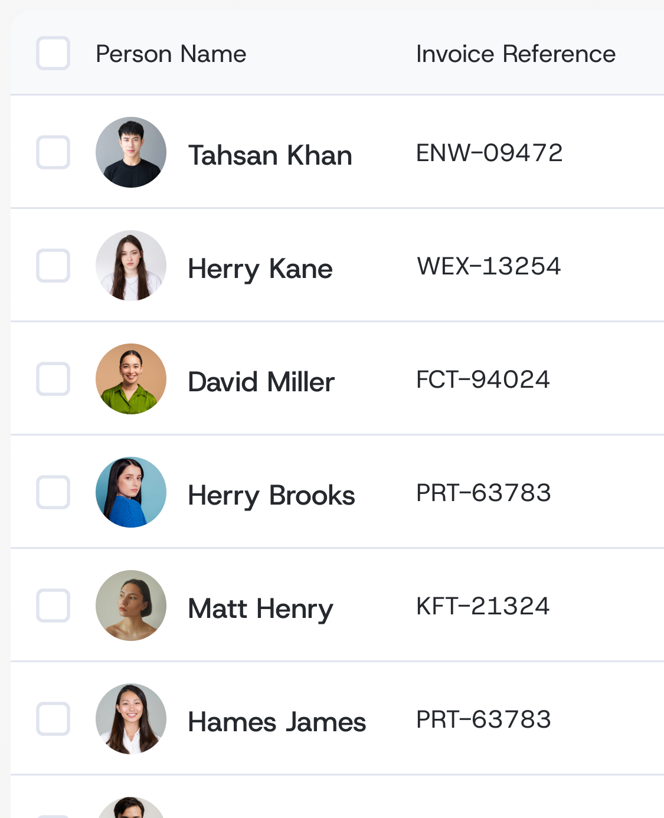
Task: Sort by the Person Name column header
Action: [171, 54]
